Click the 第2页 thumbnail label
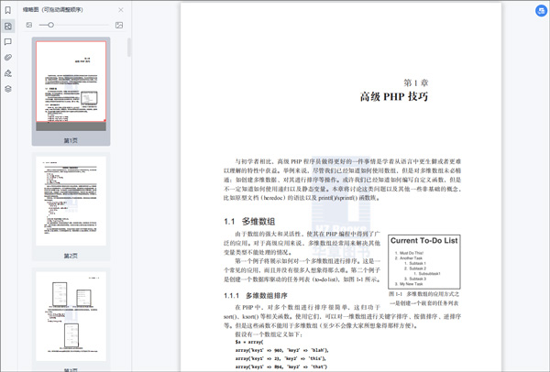Viewport: 550px width, 372px height. click(71, 256)
